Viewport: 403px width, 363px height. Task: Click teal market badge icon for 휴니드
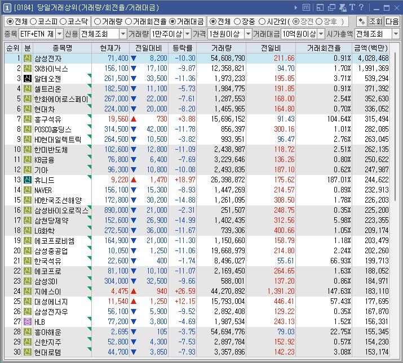28,180
